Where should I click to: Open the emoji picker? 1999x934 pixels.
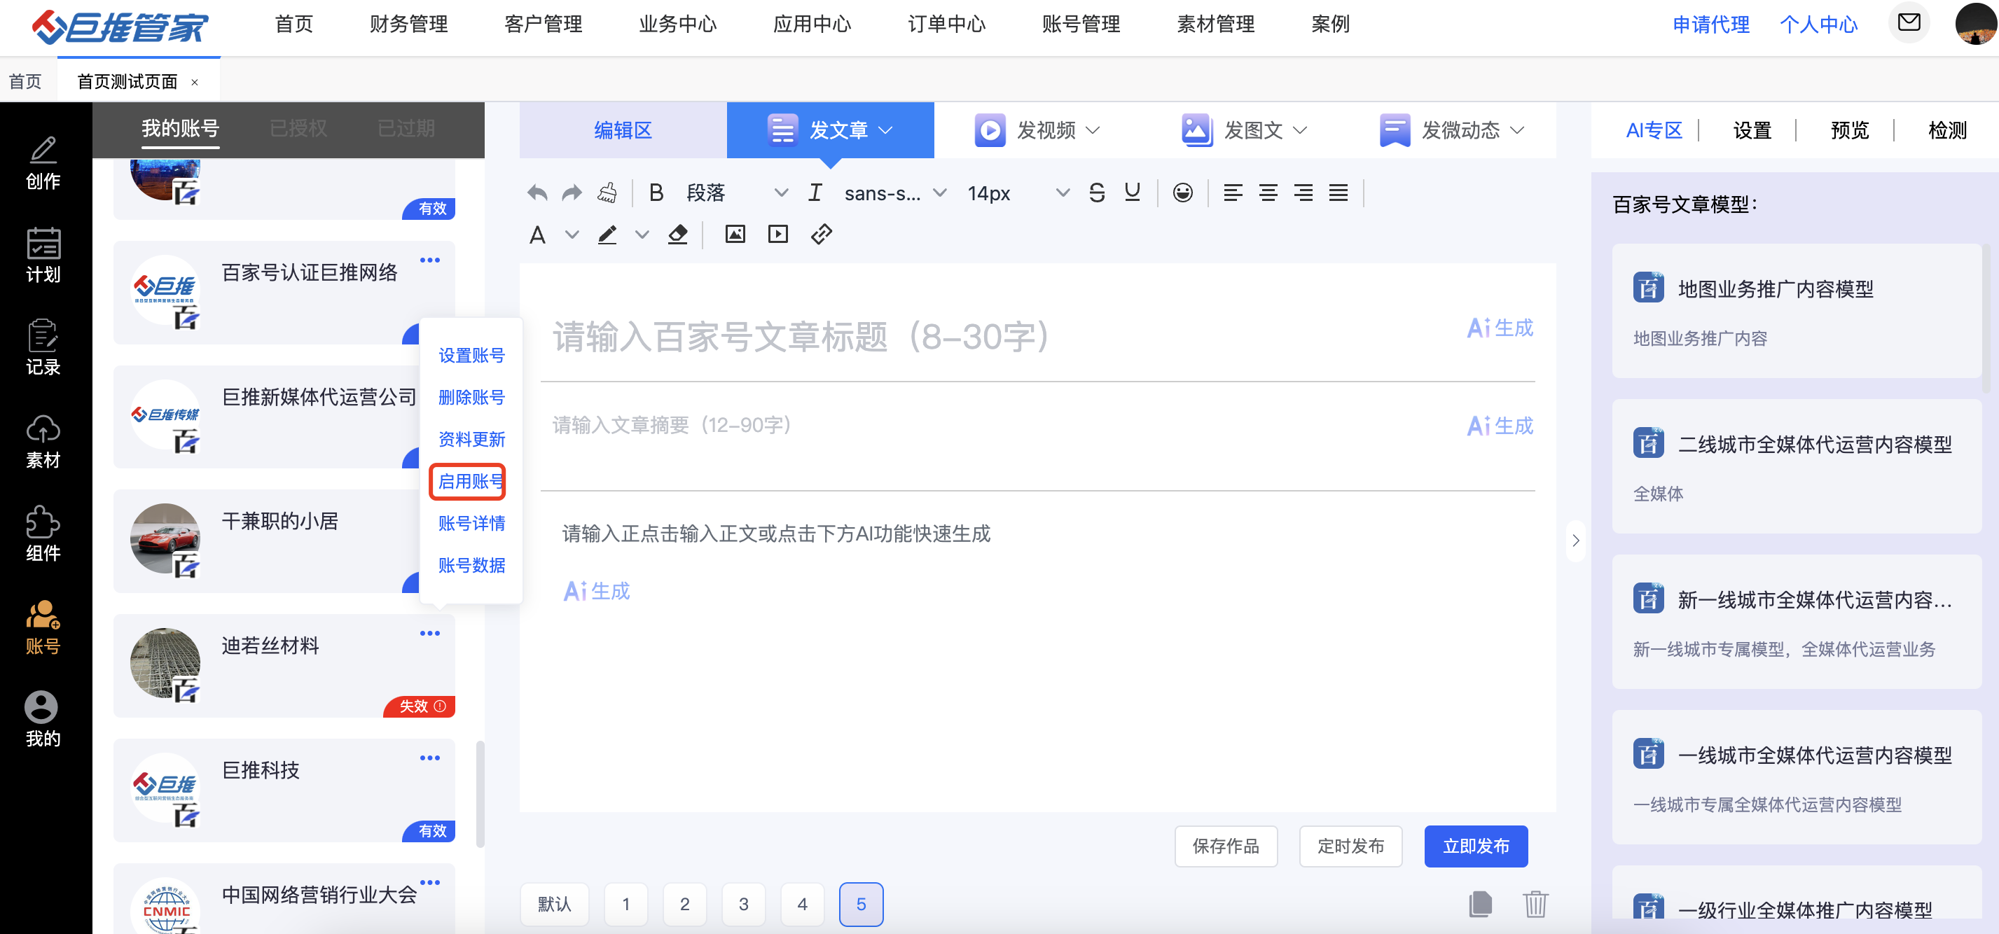click(x=1182, y=193)
